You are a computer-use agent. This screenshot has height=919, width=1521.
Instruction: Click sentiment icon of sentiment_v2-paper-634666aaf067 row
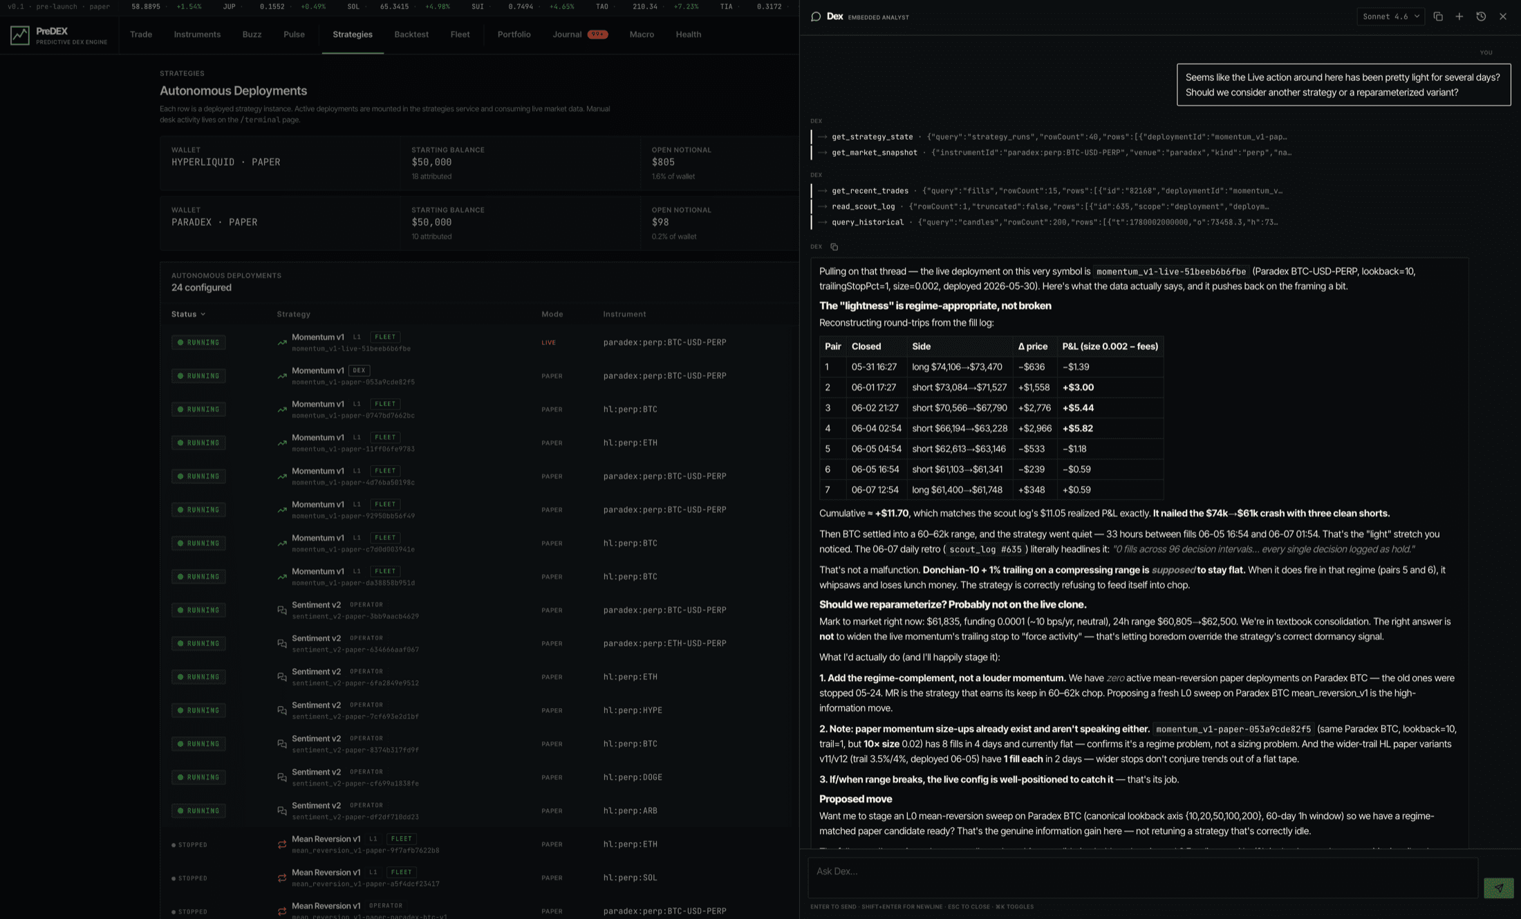pos(282,644)
